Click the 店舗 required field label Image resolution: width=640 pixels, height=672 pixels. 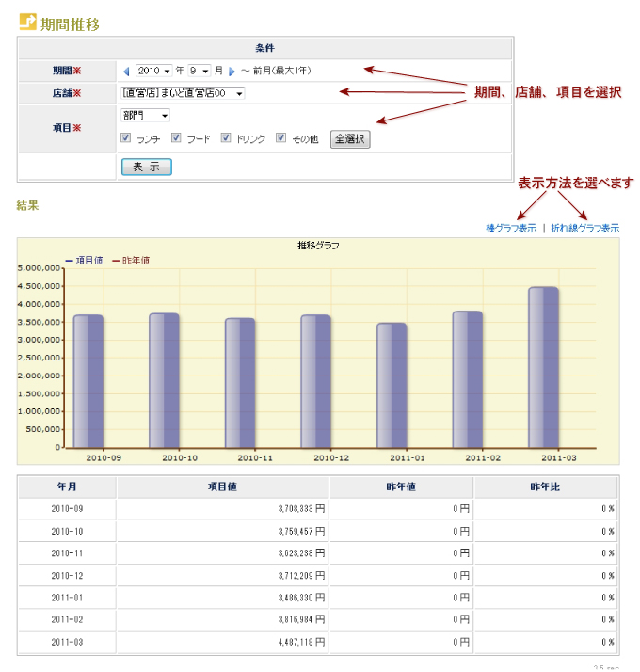[x=67, y=93]
